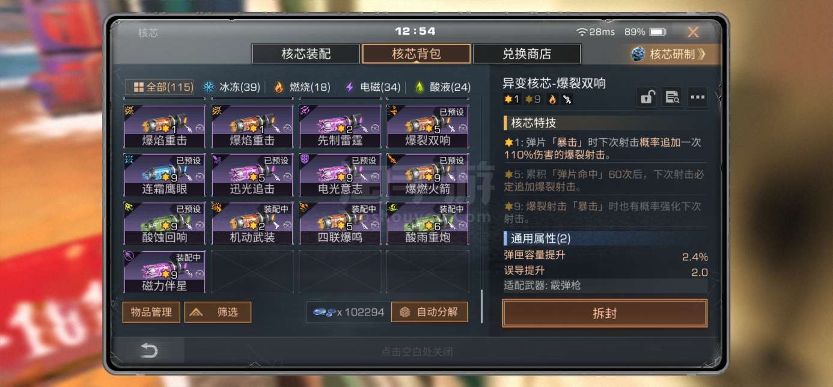Filter by the 冰冻 snowflake icon
The height and width of the screenshot is (387, 833).
pyautogui.click(x=209, y=87)
